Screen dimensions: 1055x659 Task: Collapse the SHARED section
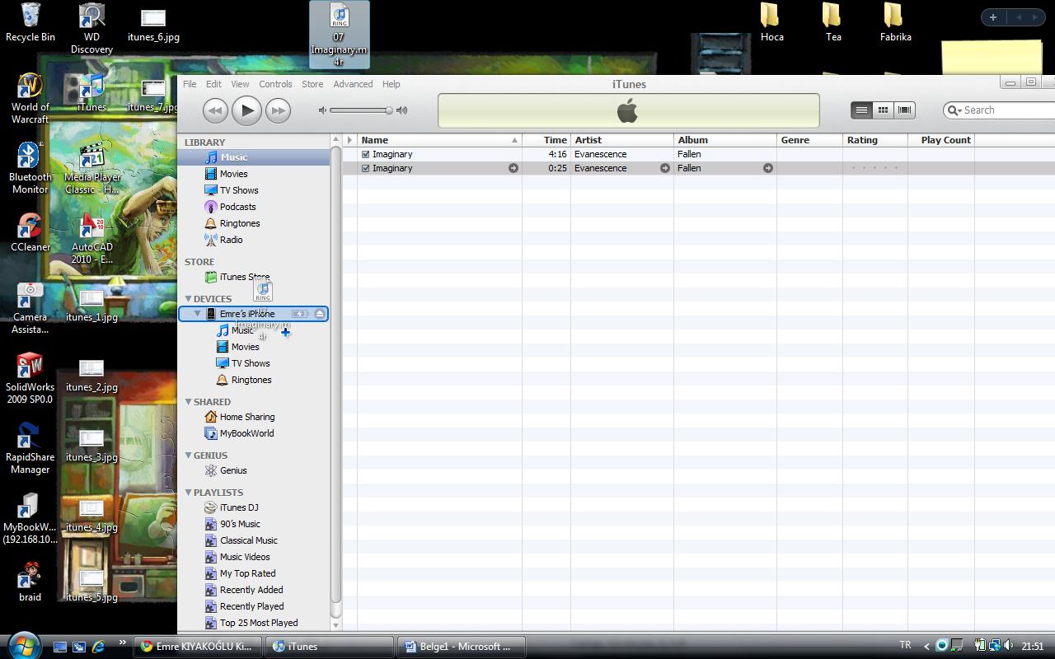point(188,401)
